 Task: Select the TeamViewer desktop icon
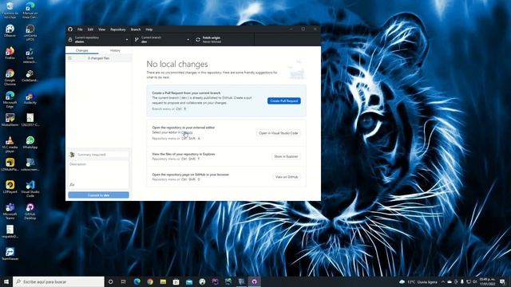pyautogui.click(x=10, y=254)
